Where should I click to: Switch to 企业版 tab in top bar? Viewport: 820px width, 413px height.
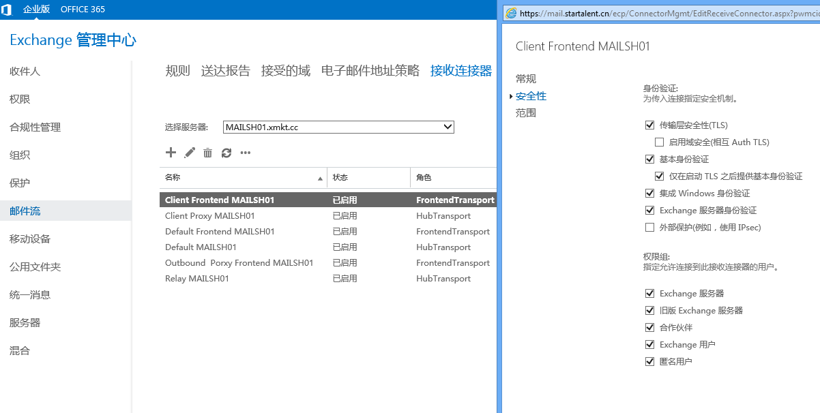[36, 10]
